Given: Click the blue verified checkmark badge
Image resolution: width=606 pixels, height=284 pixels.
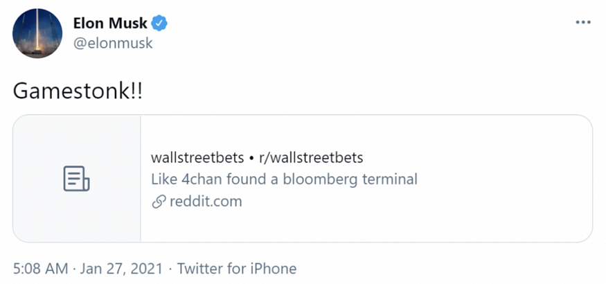Looking at the screenshot, I should tap(159, 24).
